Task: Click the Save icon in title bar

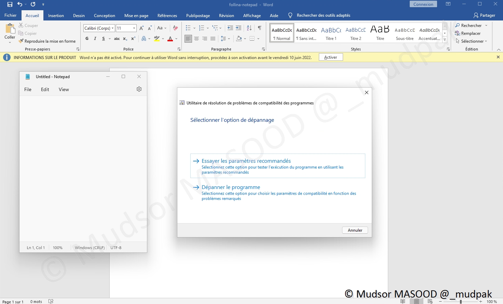Action: tap(10, 4)
